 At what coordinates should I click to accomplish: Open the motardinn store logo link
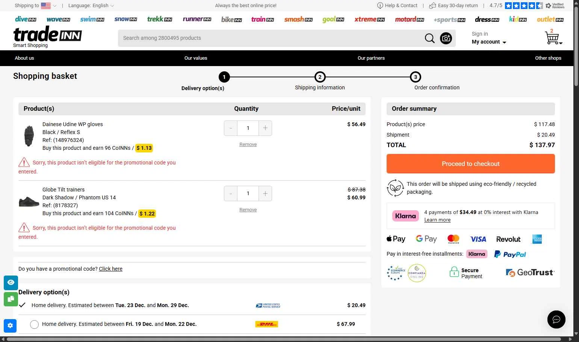click(x=410, y=19)
